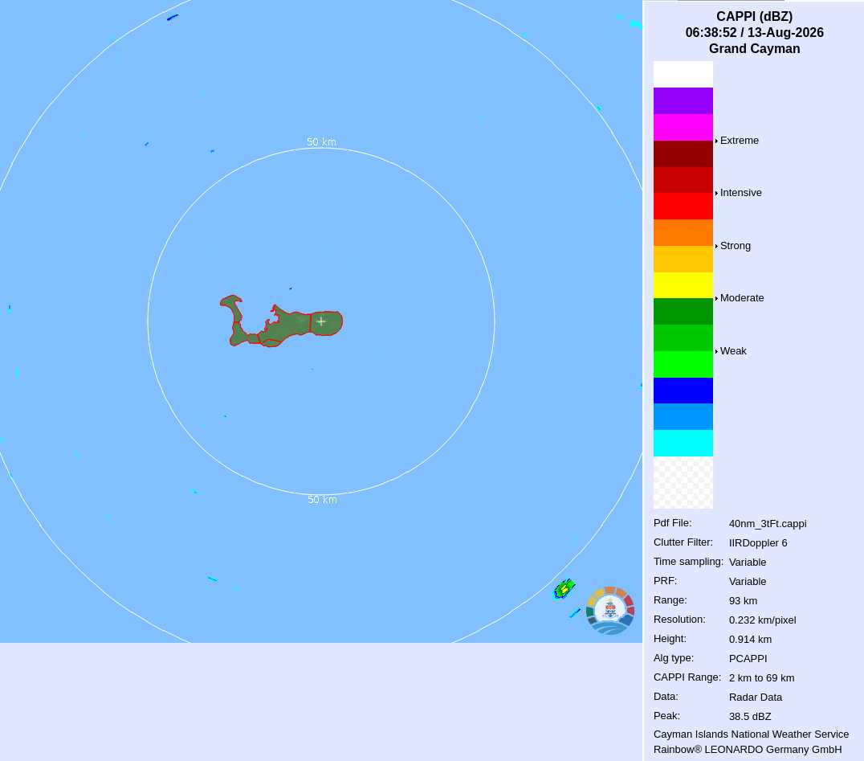This screenshot has height=761, width=864.
Task: Select the yellow Moderate color swatch
Action: (x=683, y=285)
